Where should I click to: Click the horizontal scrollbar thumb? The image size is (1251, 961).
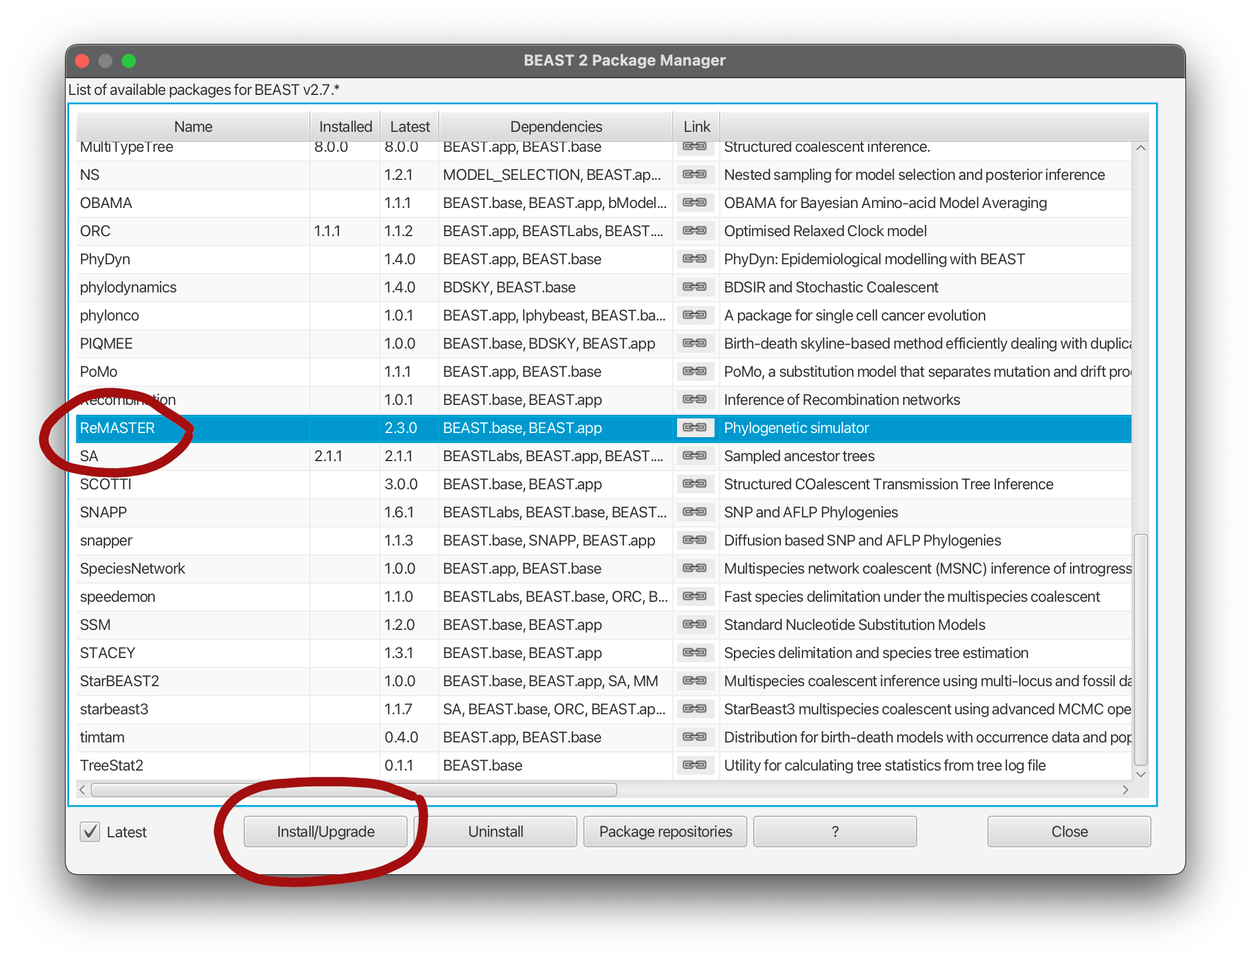(x=354, y=790)
